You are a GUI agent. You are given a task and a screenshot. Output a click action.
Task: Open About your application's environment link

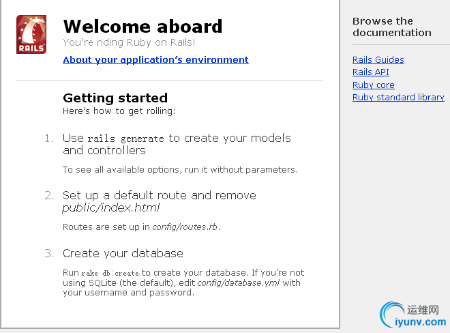coord(155,60)
